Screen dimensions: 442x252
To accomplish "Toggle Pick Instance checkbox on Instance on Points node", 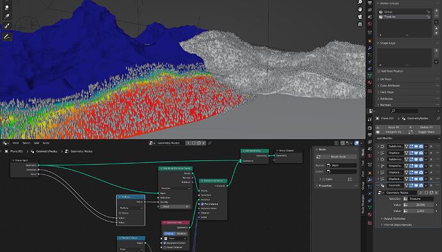I will 202,204.
